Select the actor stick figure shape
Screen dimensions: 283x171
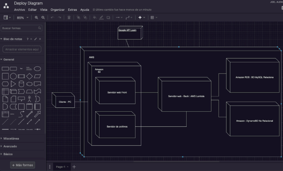coord(29,99)
